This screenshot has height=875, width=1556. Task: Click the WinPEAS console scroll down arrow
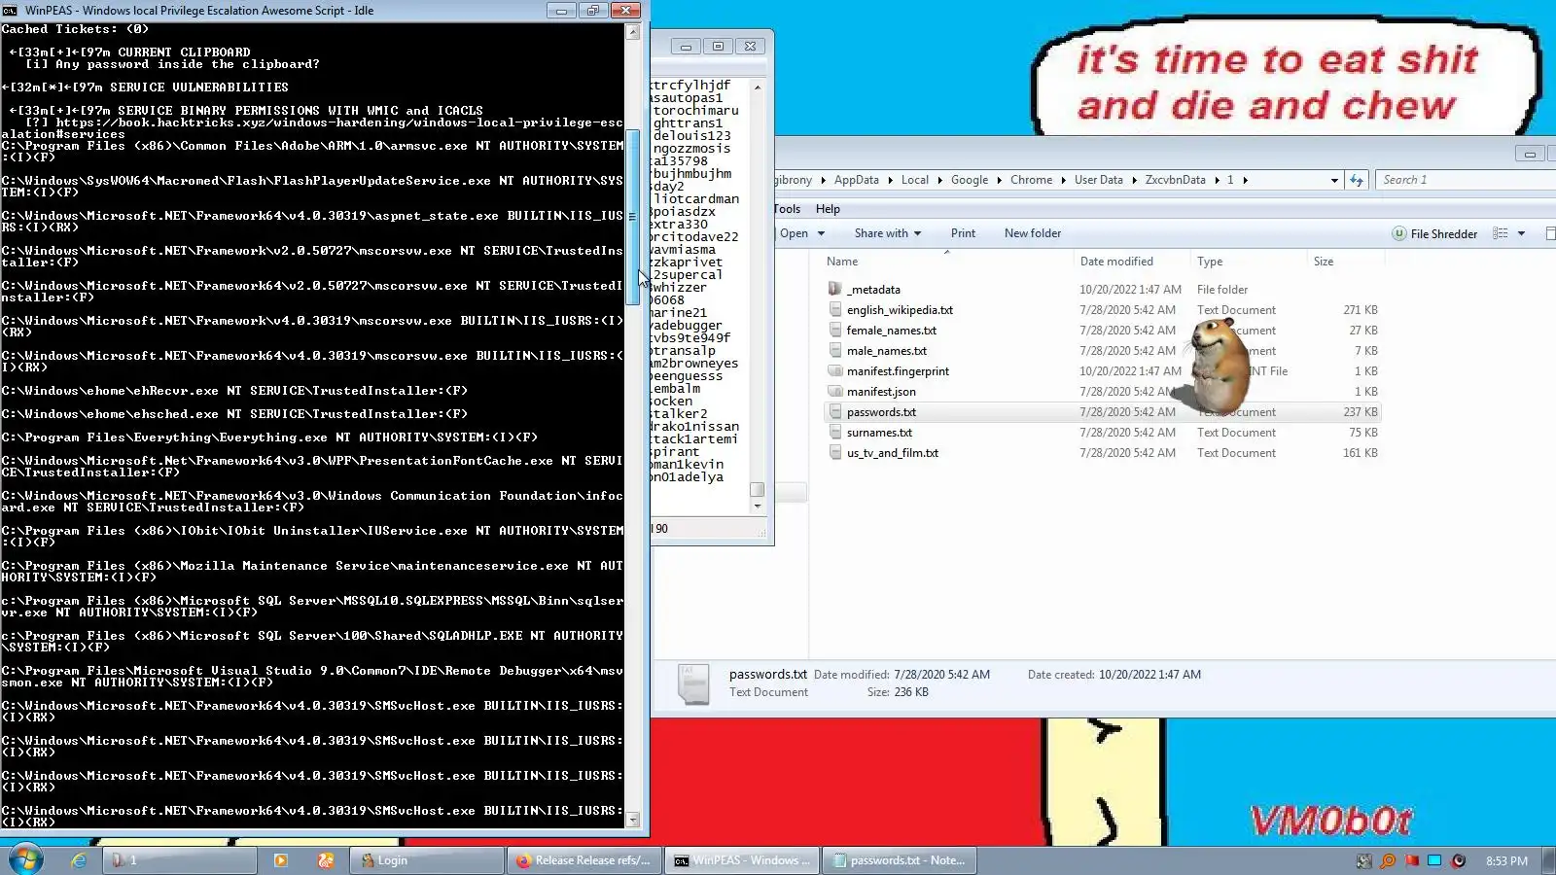[x=632, y=820]
